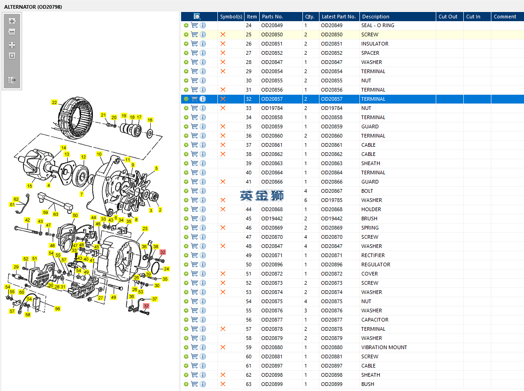Image resolution: width=524 pixels, height=391 pixels.
Task: Click the single-square fit view icon
Action: coord(12,56)
